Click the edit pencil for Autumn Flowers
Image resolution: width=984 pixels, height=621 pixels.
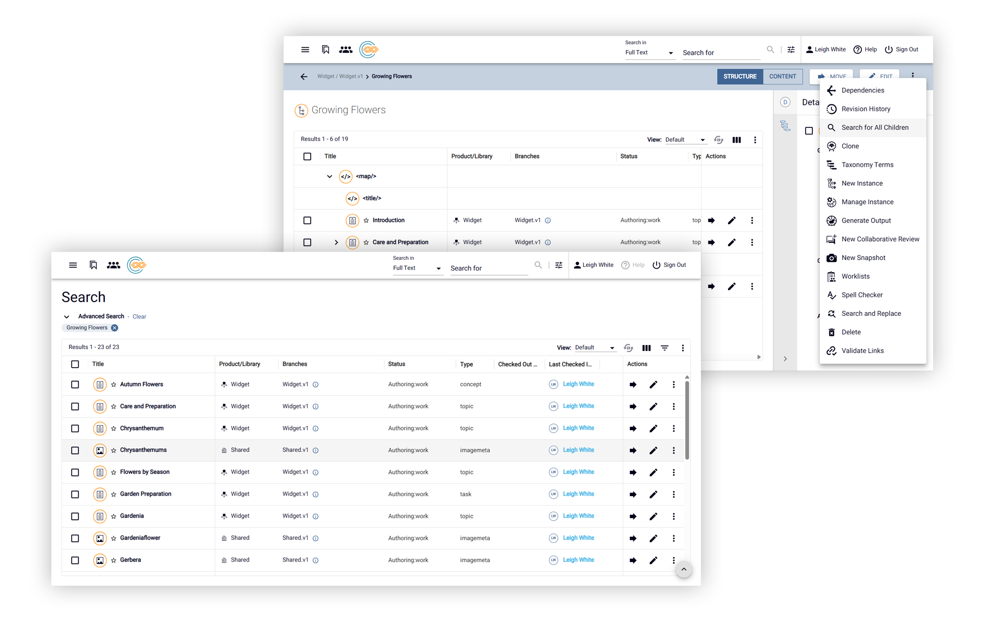click(x=653, y=384)
